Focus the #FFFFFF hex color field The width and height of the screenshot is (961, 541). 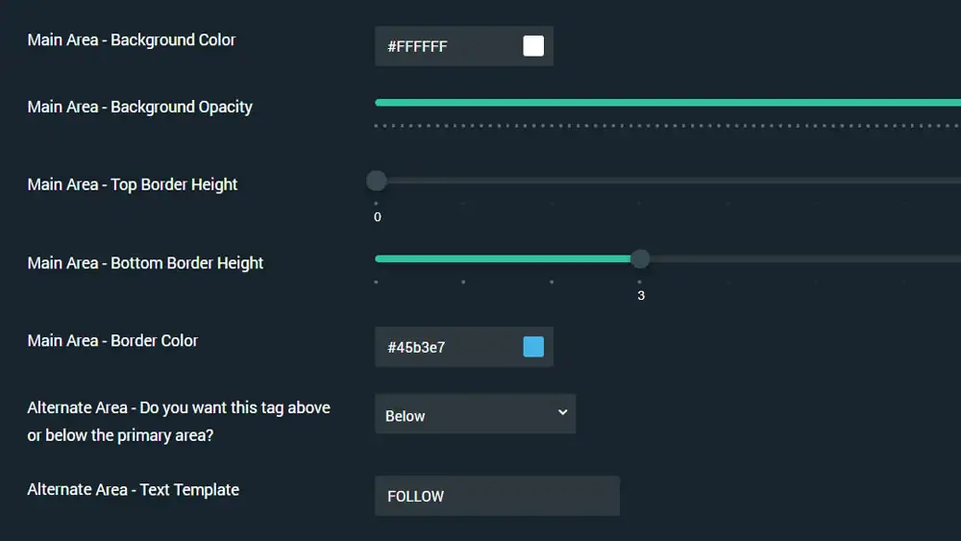(x=464, y=46)
